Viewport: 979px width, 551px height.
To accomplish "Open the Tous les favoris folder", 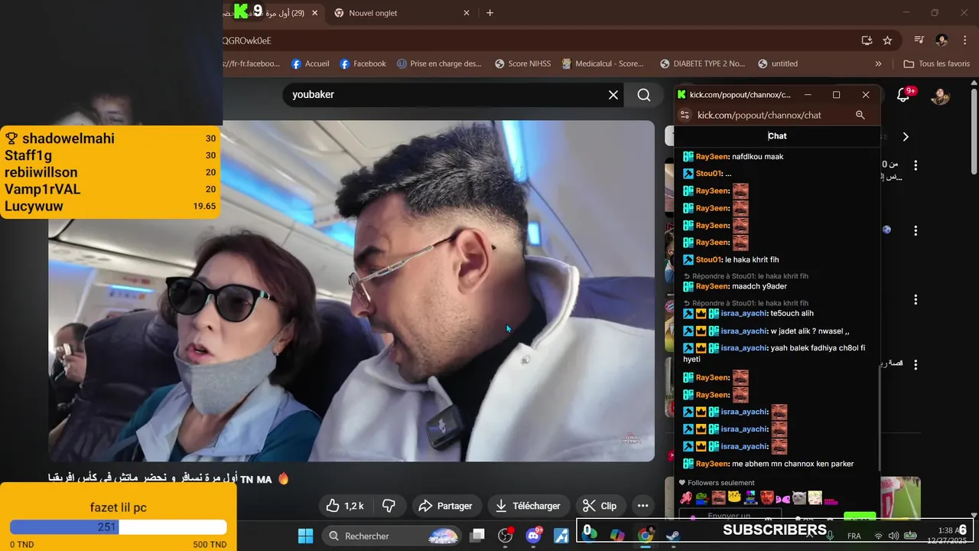I will pos(936,64).
